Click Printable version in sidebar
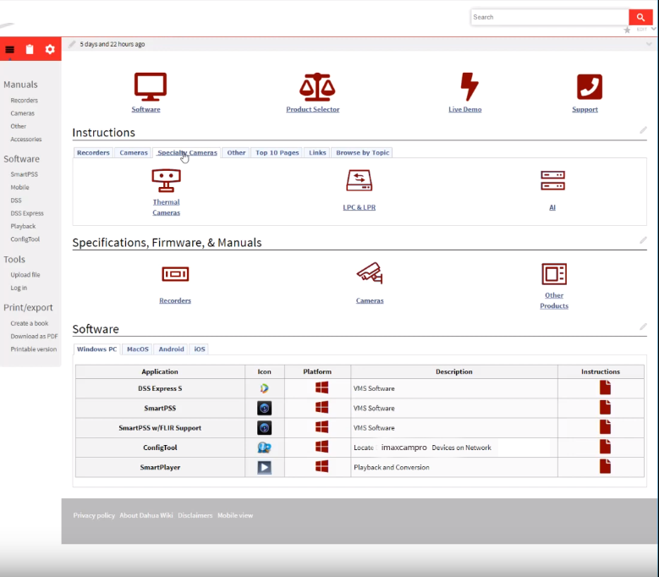Image resolution: width=659 pixels, height=577 pixels. [x=34, y=349]
